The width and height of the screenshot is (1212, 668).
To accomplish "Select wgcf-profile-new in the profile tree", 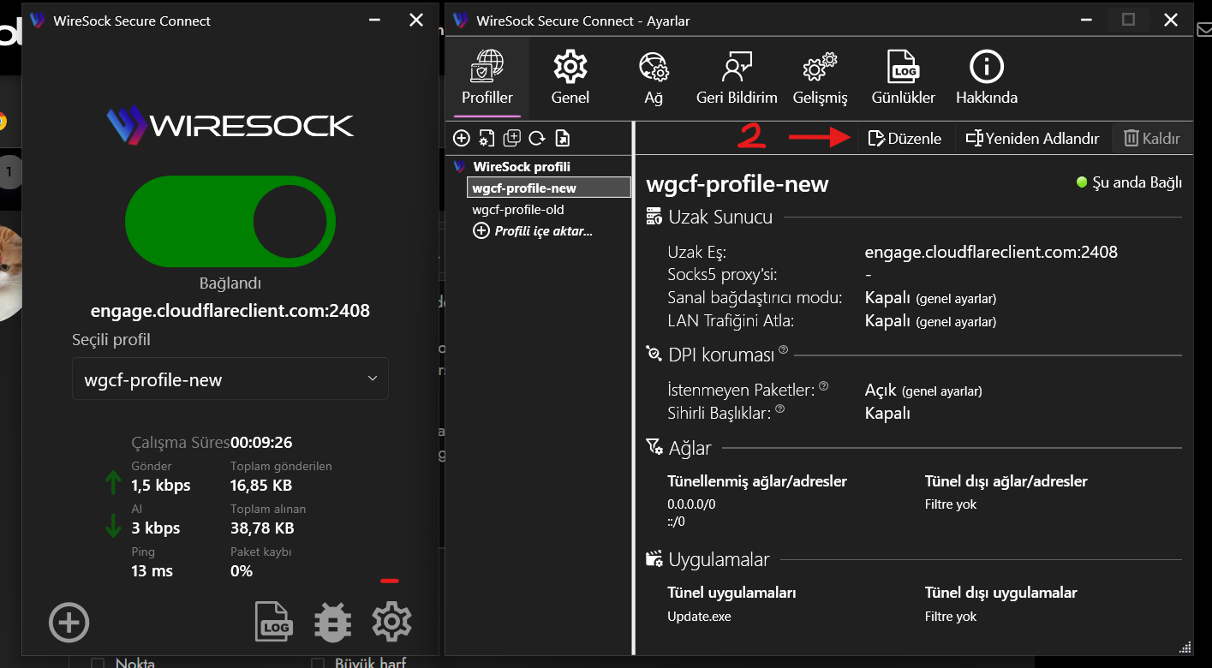I will (549, 188).
